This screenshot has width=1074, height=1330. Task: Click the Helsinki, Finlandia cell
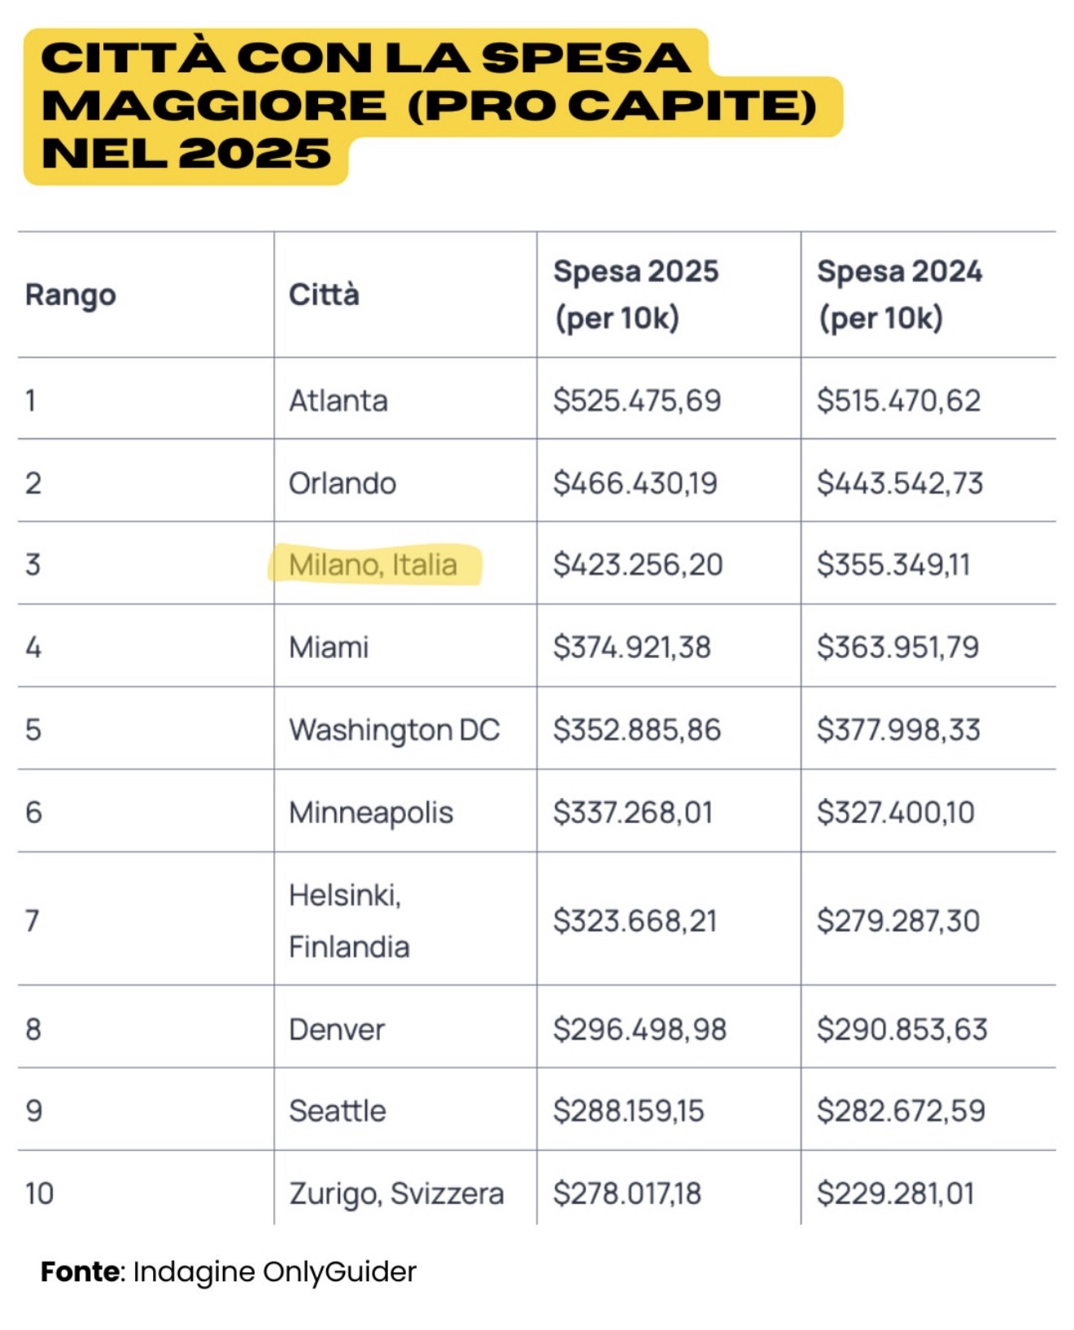point(349,921)
